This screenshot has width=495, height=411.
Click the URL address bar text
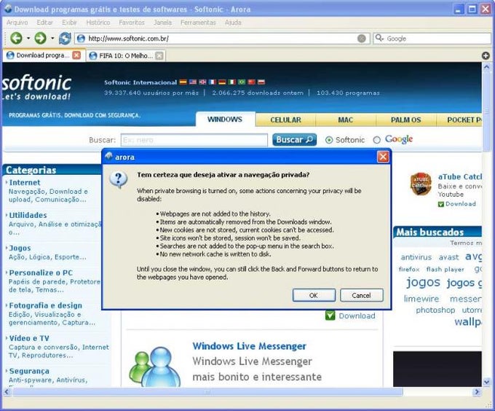pyautogui.click(x=128, y=39)
